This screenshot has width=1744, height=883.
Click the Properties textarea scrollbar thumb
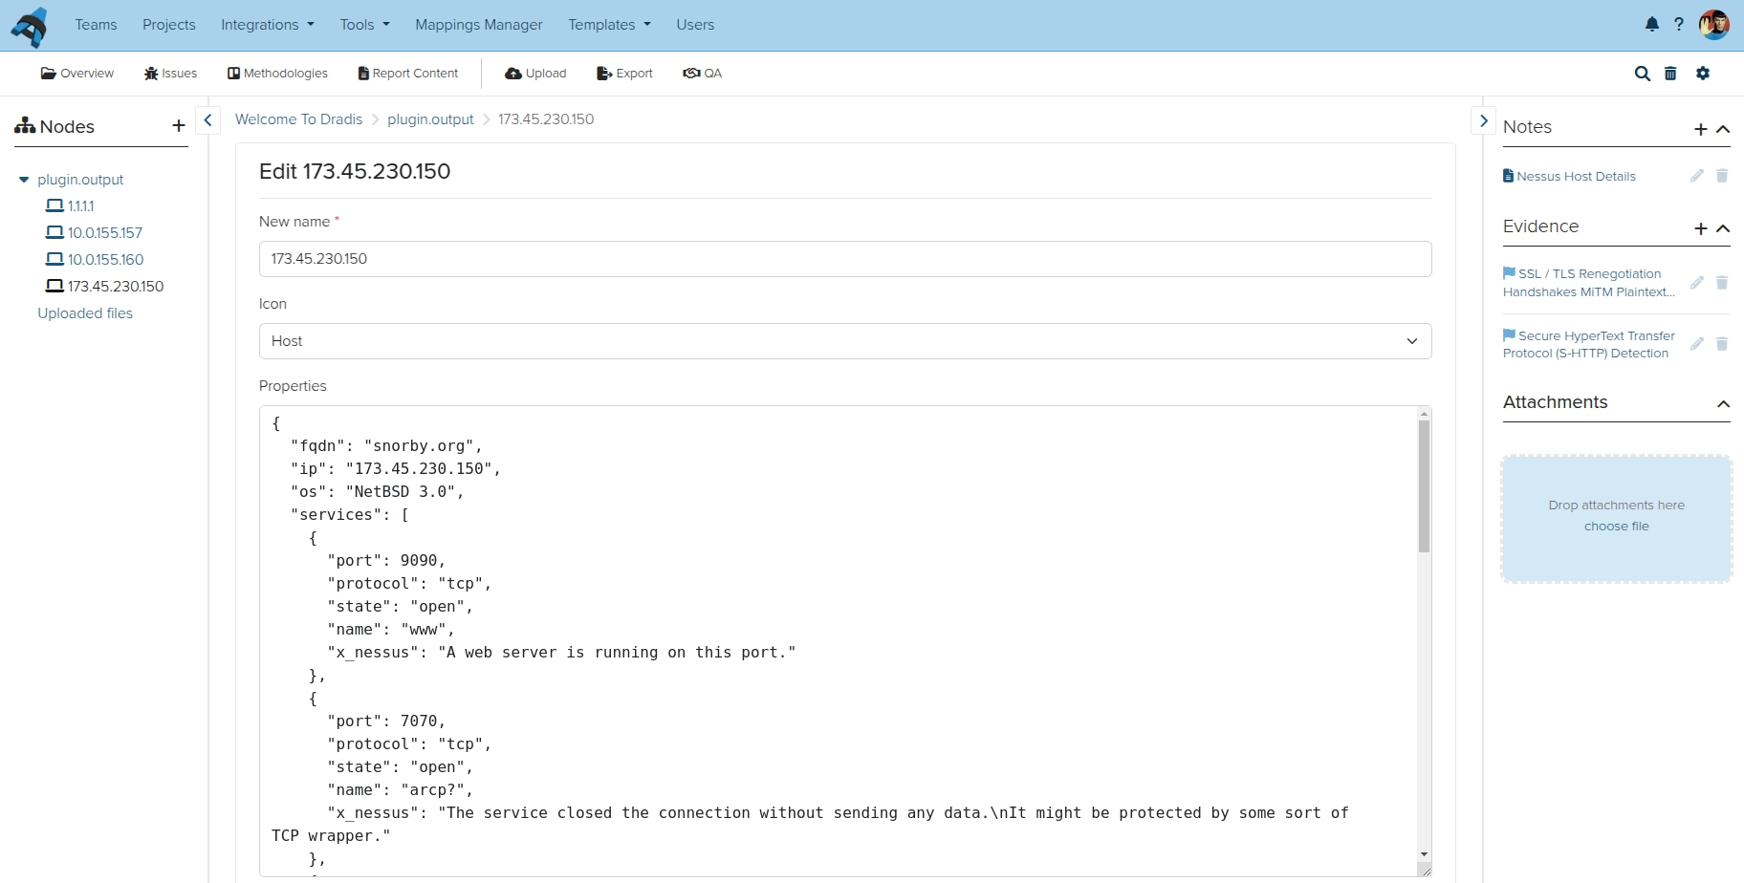1424,486
